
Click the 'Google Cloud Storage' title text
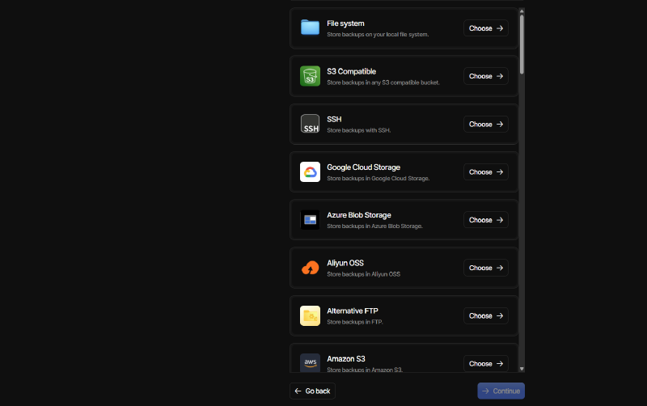pos(363,167)
